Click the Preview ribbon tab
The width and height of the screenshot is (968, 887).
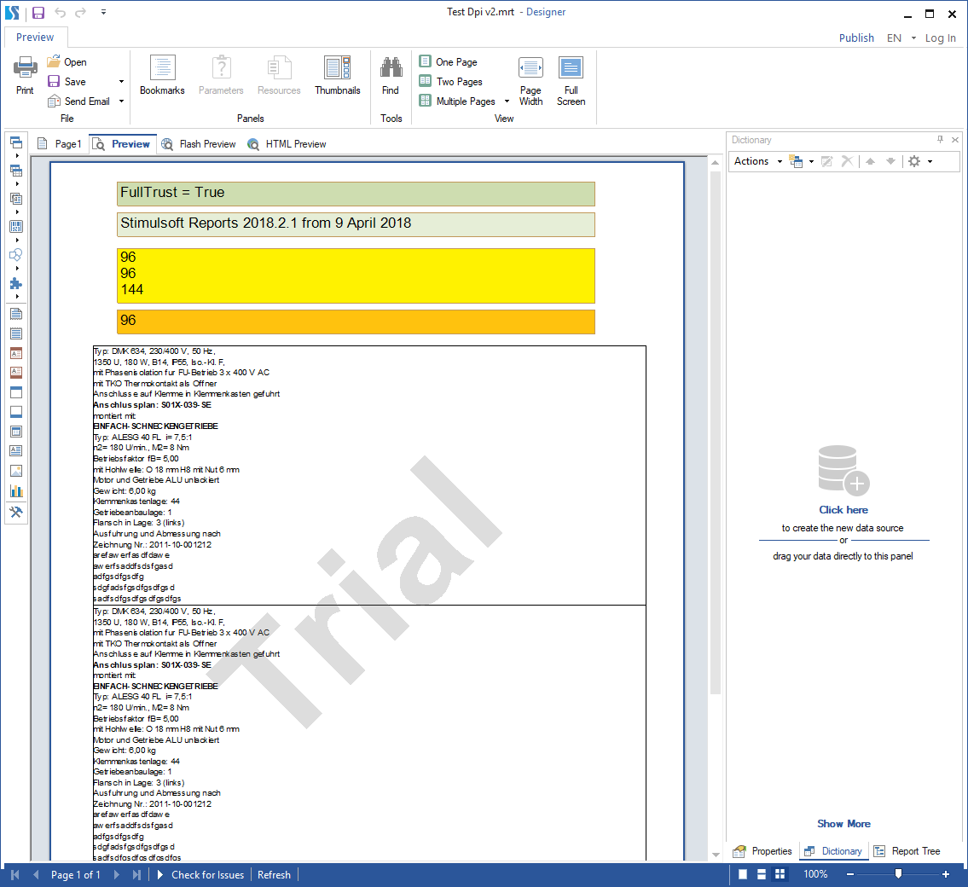click(35, 37)
